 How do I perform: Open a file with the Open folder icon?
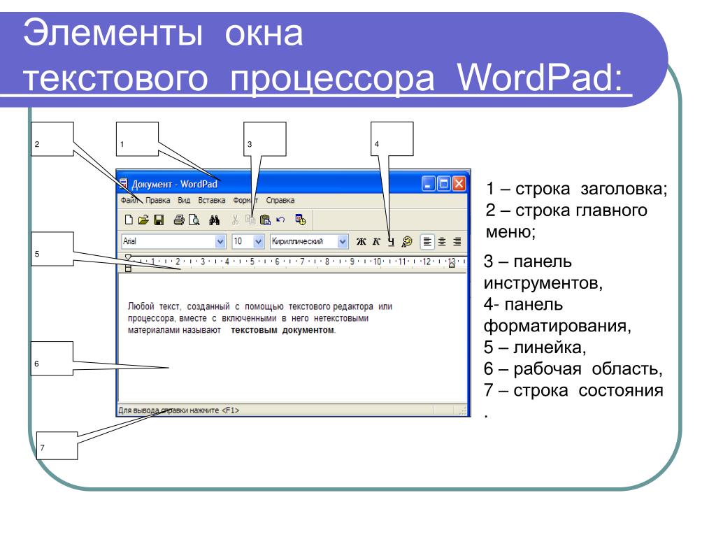click(143, 220)
